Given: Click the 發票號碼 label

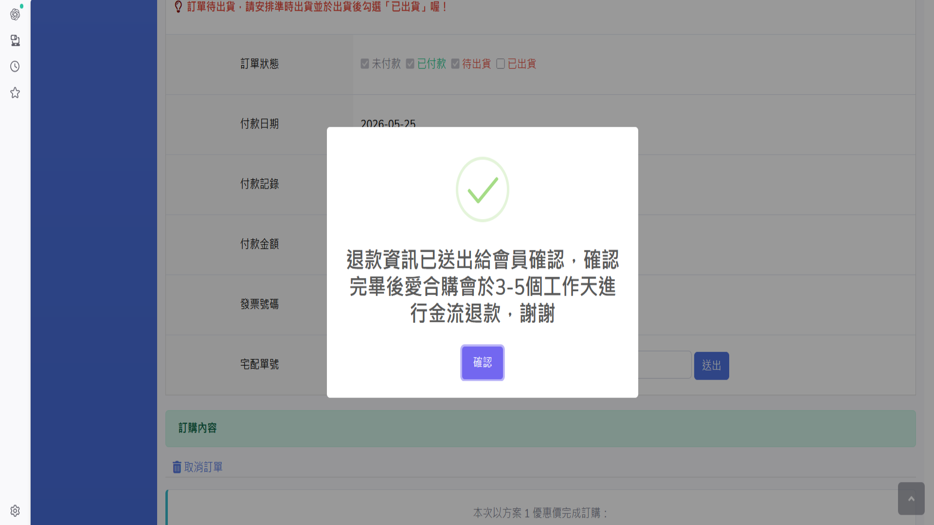Looking at the screenshot, I should pyautogui.click(x=260, y=304).
